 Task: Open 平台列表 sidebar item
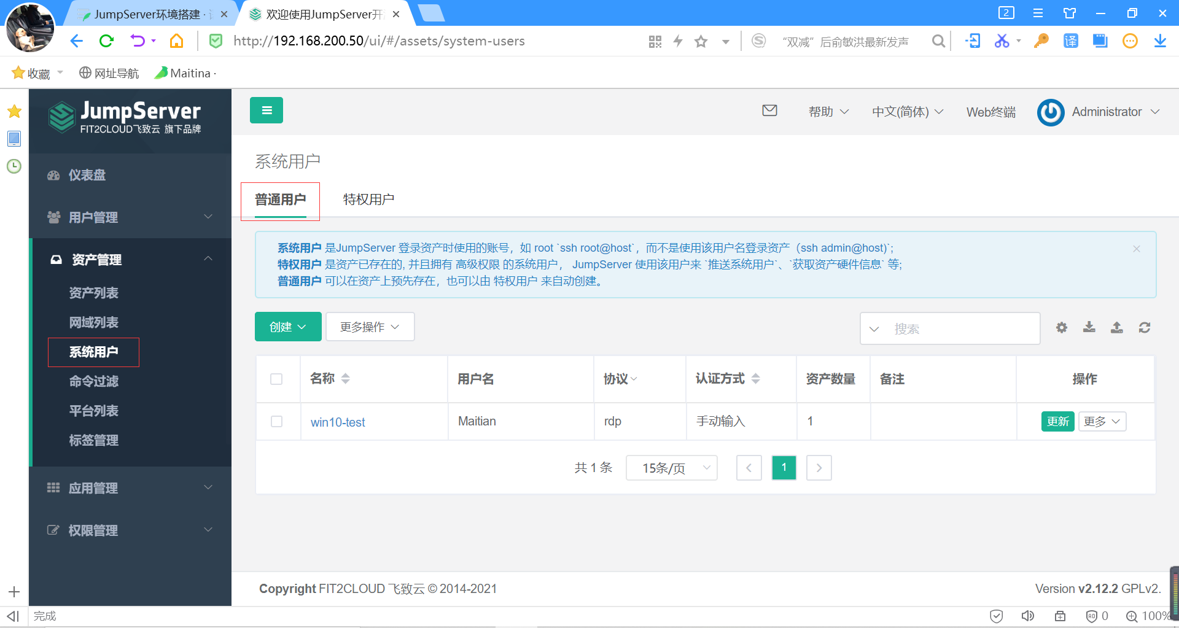click(x=93, y=411)
